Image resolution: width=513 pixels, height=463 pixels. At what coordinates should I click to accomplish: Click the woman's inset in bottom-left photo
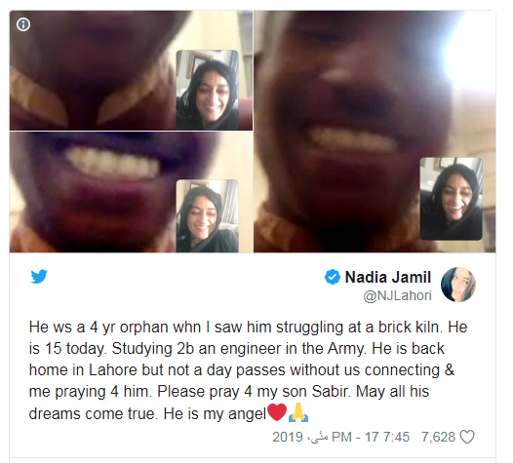click(x=208, y=215)
